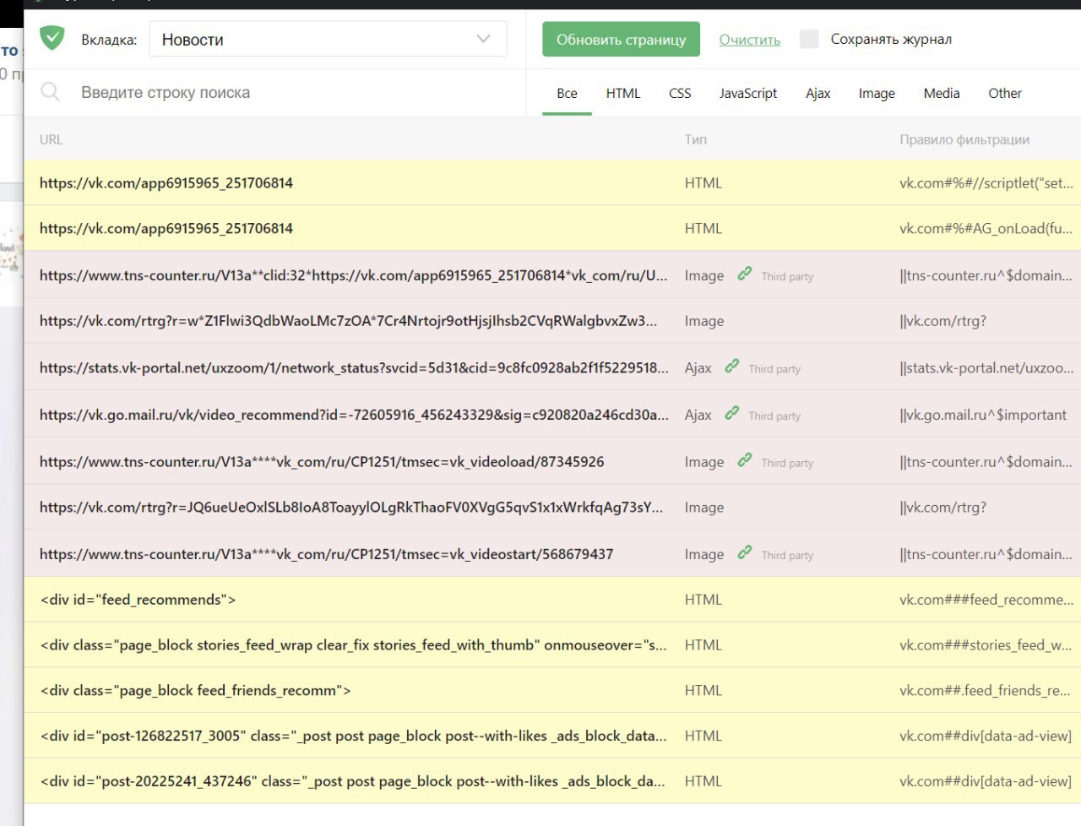Select the tns-counter.ru clid:32 URL row
The width and height of the screenshot is (1081, 826).
click(552, 274)
